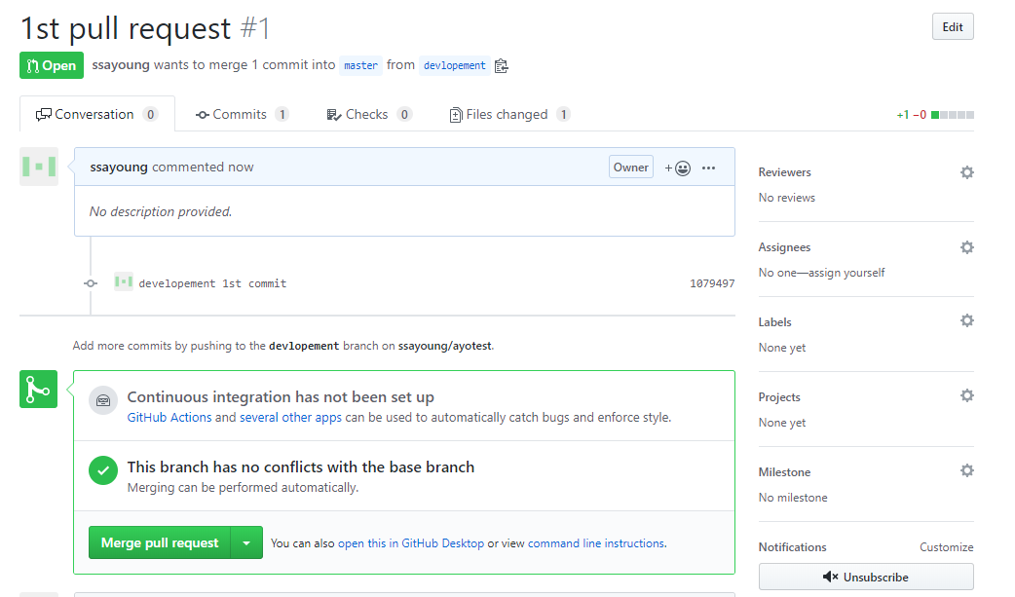Click the 'Merging can be performed automatically.' text

click(x=243, y=488)
